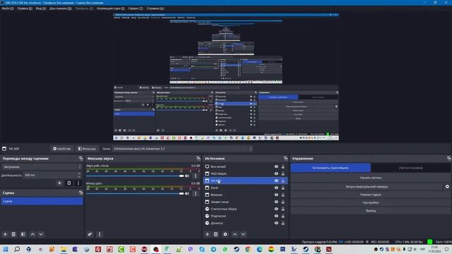Viewport: 452px width, 254px height.
Task: Select the scene in Scenes list
Action: [x=42, y=201]
